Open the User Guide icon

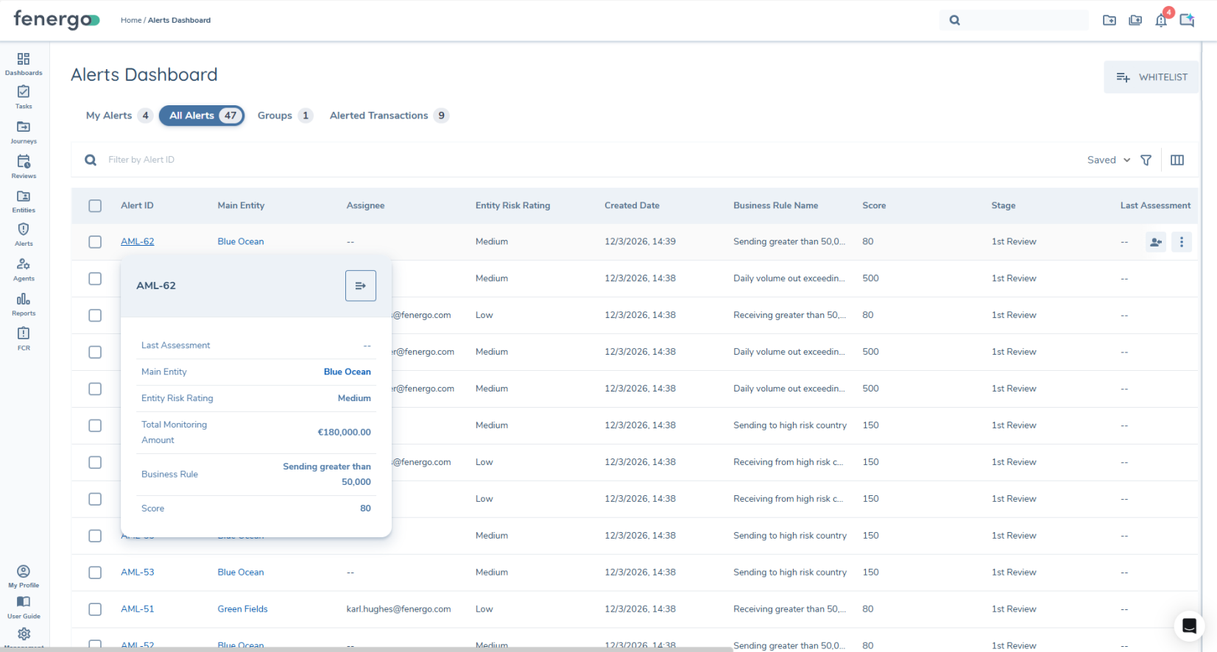(24, 607)
